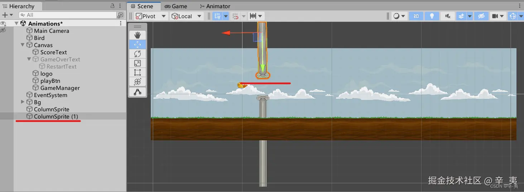This screenshot has height=192, width=524.
Task: Open the snap increment dropdown arrow
Action: [244, 16]
